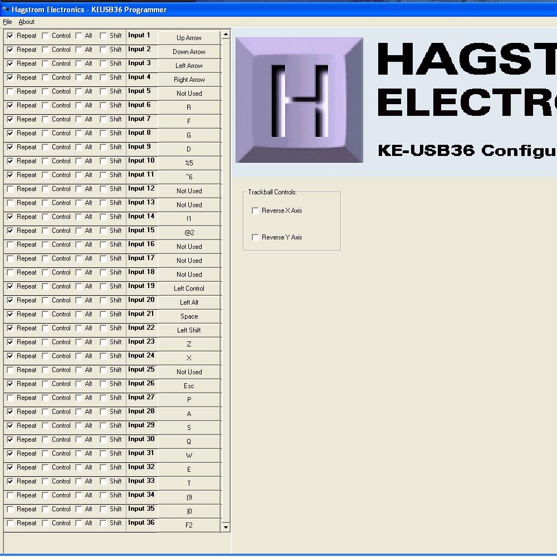Turn on Repeat for Input 12
The width and height of the screenshot is (557, 557).
pyautogui.click(x=10, y=189)
